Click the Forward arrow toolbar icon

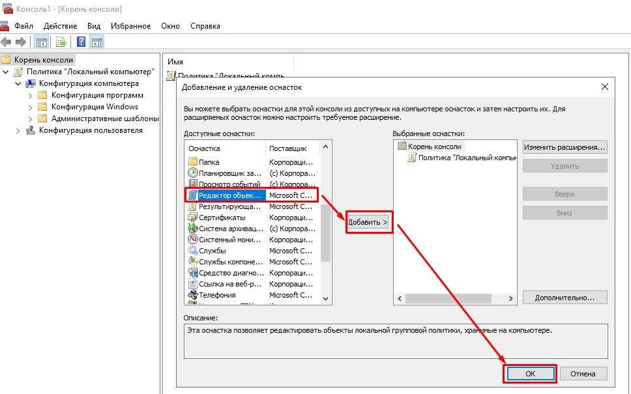click(20, 42)
